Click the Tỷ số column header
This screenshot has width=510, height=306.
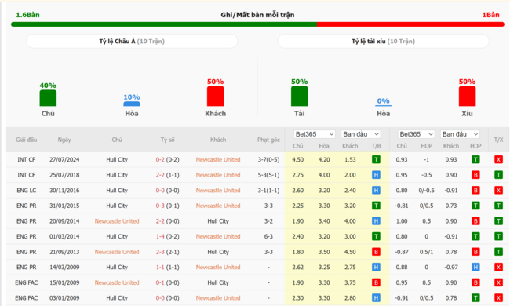[x=167, y=140]
